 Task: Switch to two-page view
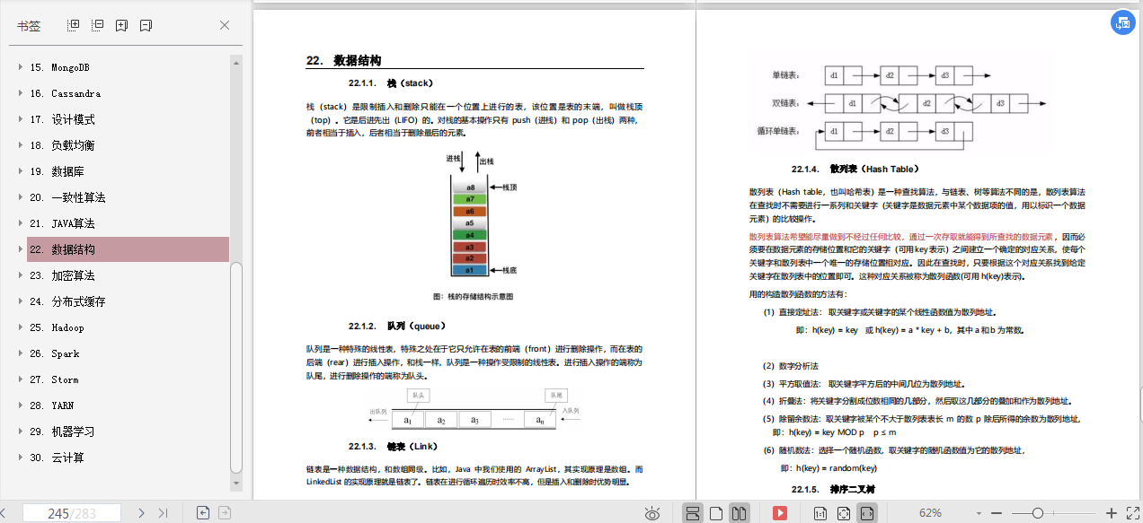pyautogui.click(x=739, y=513)
